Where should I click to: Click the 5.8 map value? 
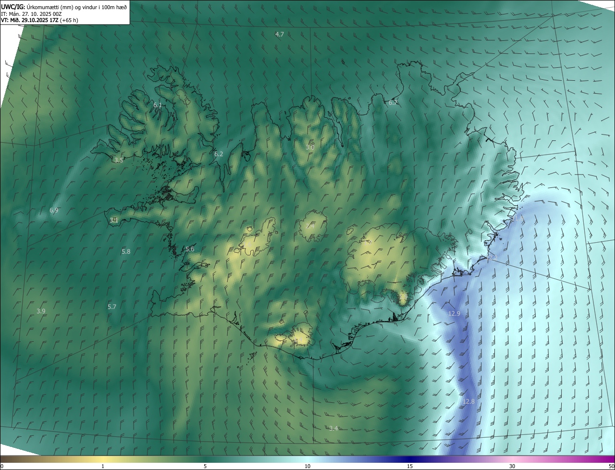(126, 251)
